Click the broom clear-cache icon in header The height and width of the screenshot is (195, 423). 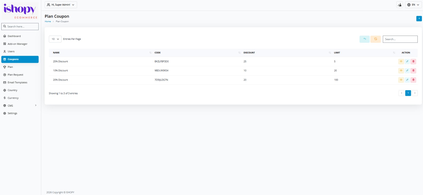(399, 5)
